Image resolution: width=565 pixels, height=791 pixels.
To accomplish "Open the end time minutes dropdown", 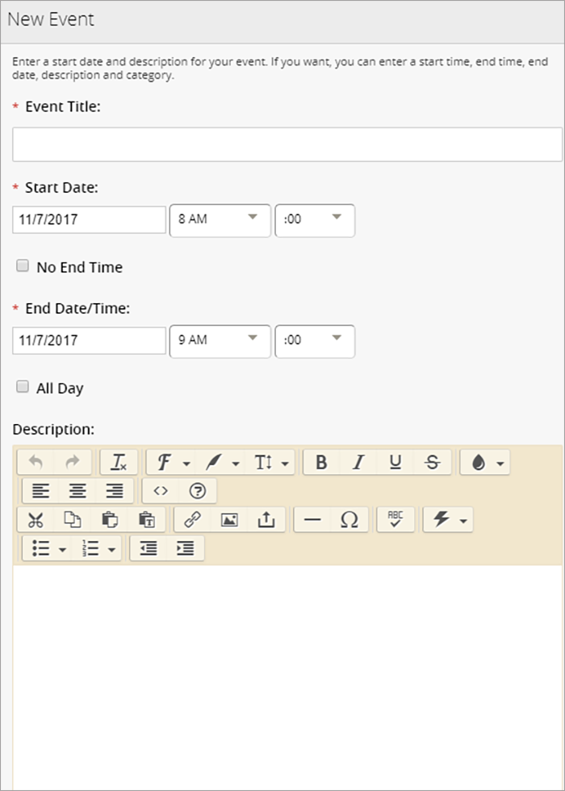I will [x=315, y=340].
